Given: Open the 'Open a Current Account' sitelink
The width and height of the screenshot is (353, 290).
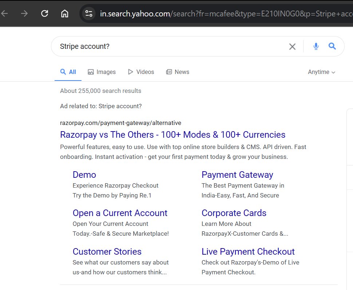Looking at the screenshot, I should (x=120, y=213).
